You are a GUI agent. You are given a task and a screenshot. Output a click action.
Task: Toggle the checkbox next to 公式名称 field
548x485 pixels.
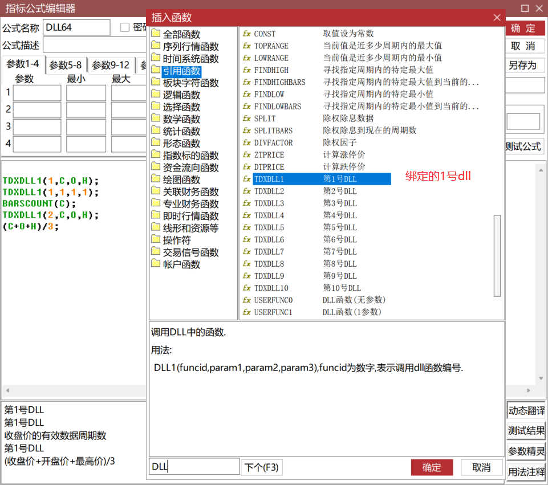pyautogui.click(x=125, y=27)
